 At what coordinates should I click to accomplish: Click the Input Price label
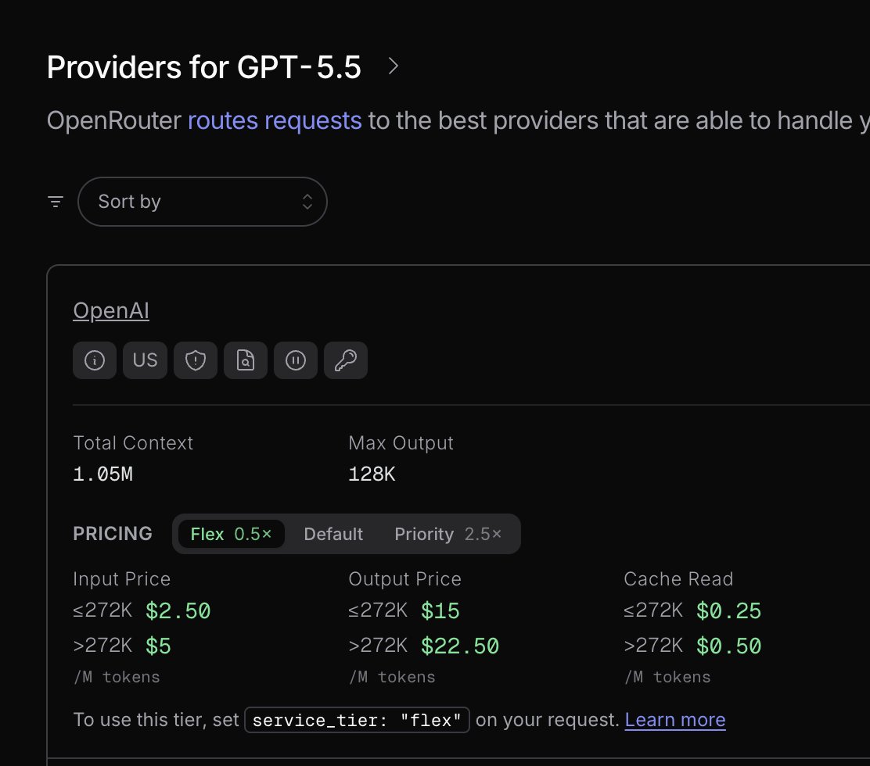click(121, 578)
